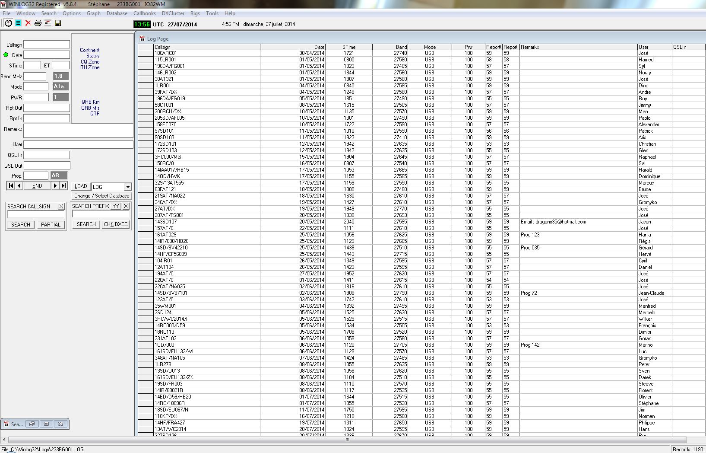706x453 pixels.
Task: Click the floppy disk save icon
Action: (x=58, y=23)
